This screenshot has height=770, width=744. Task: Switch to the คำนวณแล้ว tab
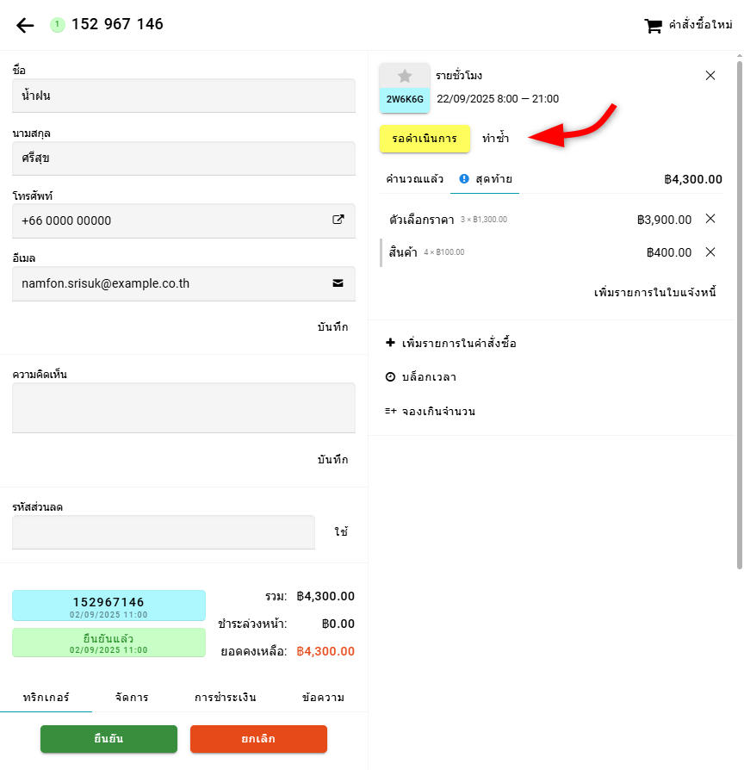pos(414,179)
